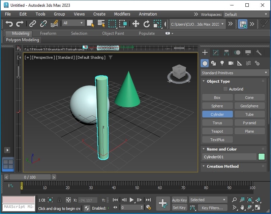
Task: Select the Unlink selection tool
Action: coord(43,24)
